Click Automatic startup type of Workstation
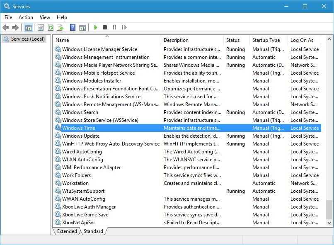 point(264,183)
